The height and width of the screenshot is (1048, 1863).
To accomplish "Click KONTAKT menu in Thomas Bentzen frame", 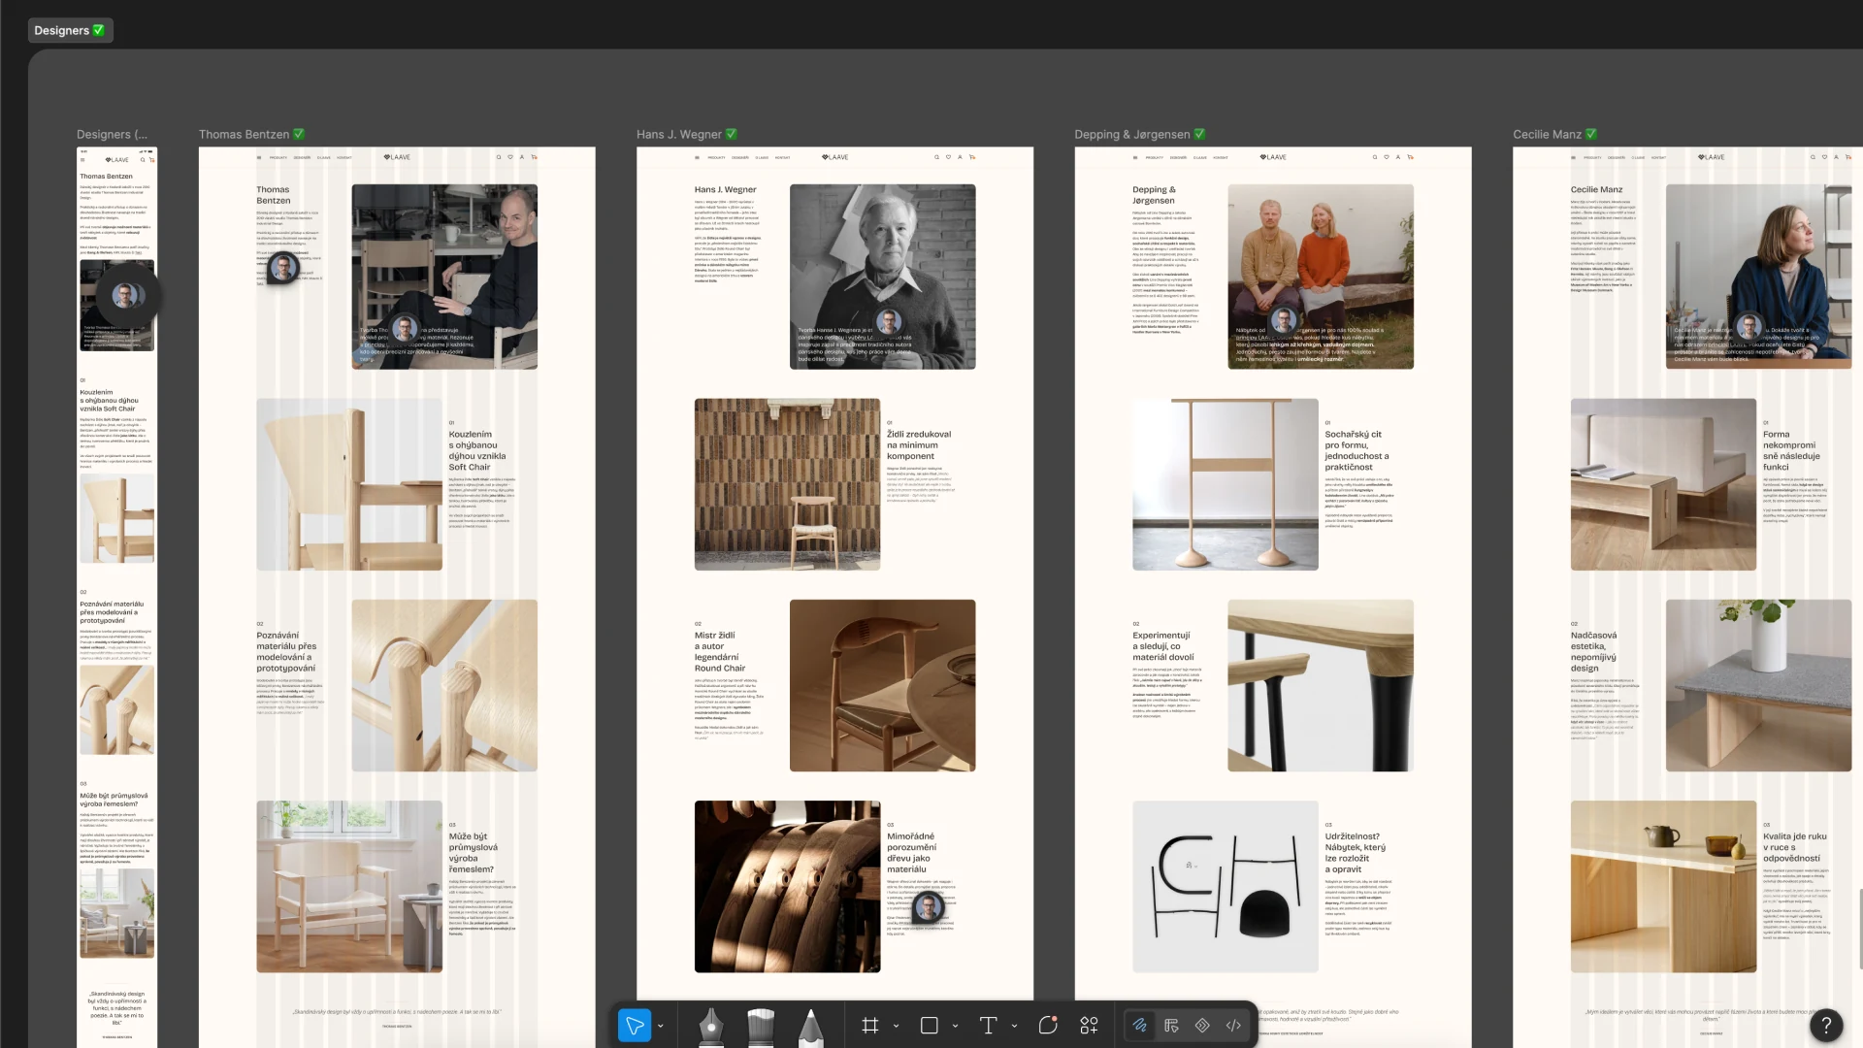I will [344, 157].
